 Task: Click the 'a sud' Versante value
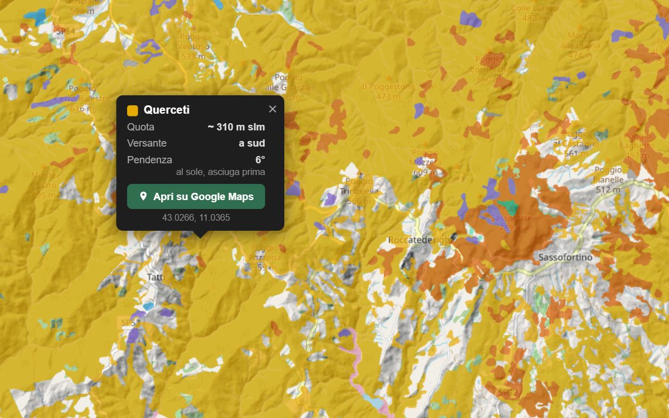(251, 143)
